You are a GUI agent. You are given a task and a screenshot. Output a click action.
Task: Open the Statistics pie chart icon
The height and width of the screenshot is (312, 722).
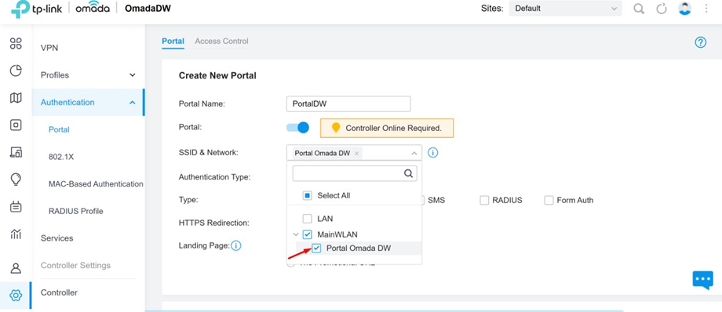(x=16, y=71)
